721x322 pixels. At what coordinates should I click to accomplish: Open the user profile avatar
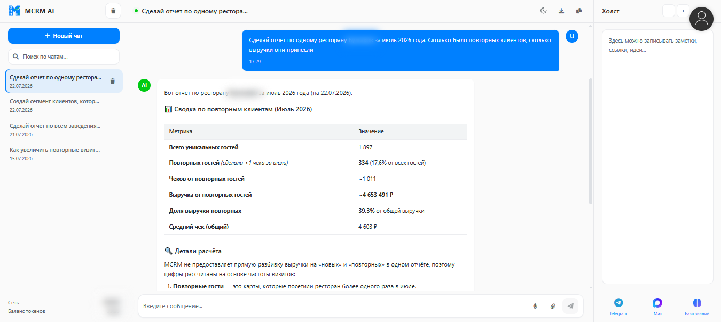702,19
